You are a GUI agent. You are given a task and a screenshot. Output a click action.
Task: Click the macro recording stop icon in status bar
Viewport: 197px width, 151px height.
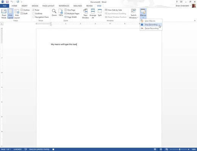53,149
